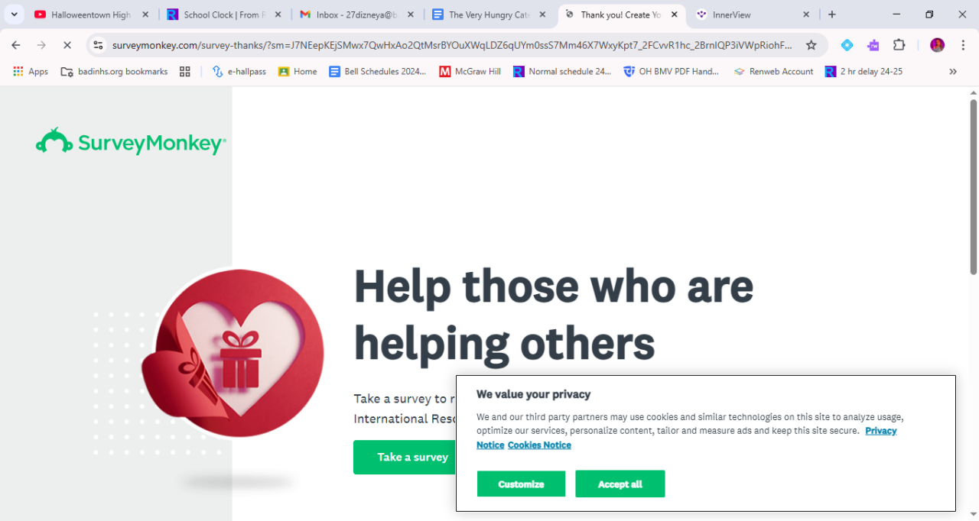
Task: Click the page vertical scrollbar
Action: coord(973,186)
